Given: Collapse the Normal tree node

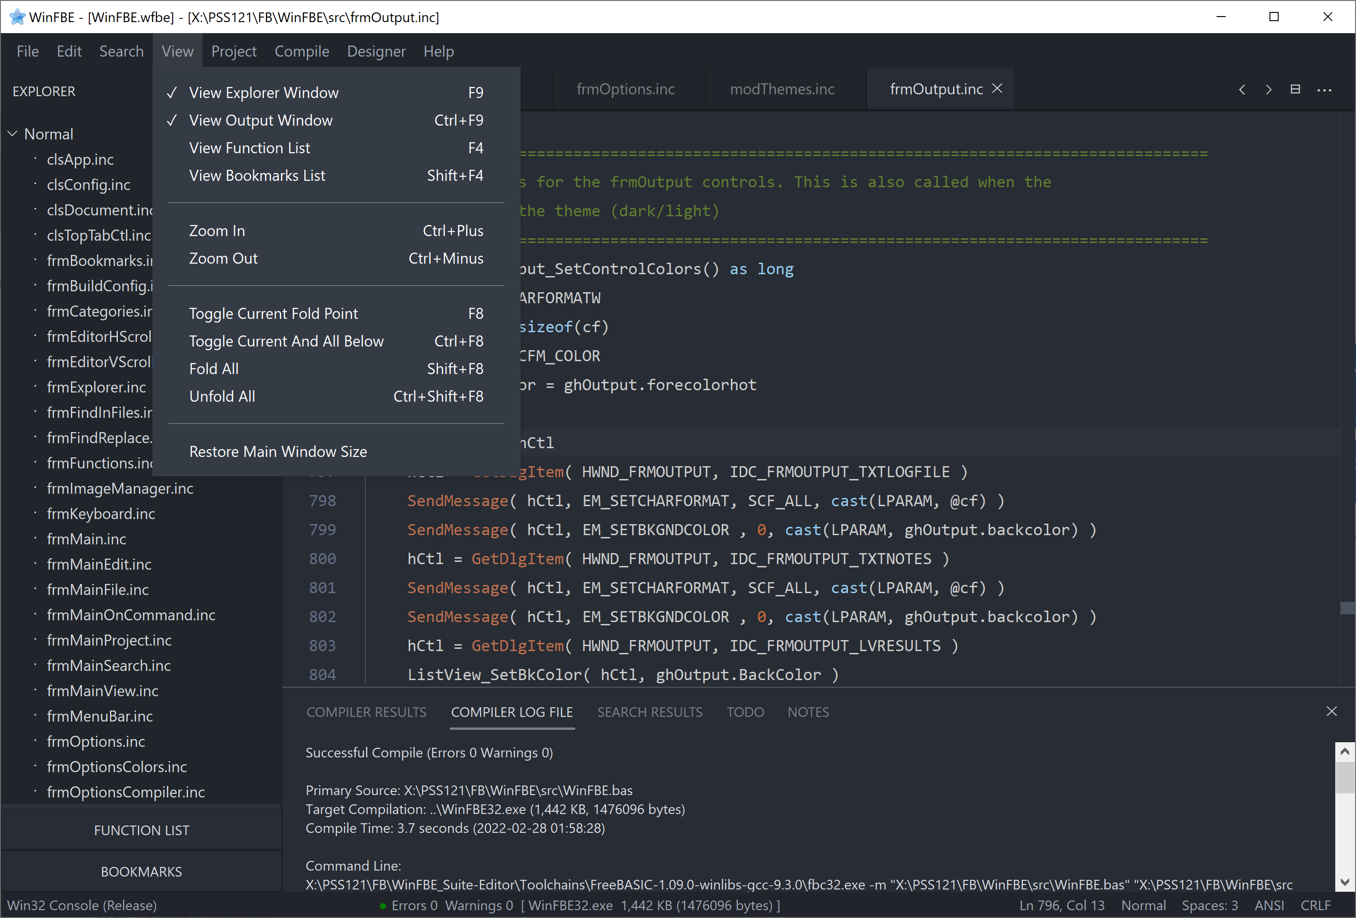Looking at the screenshot, I should (x=12, y=134).
